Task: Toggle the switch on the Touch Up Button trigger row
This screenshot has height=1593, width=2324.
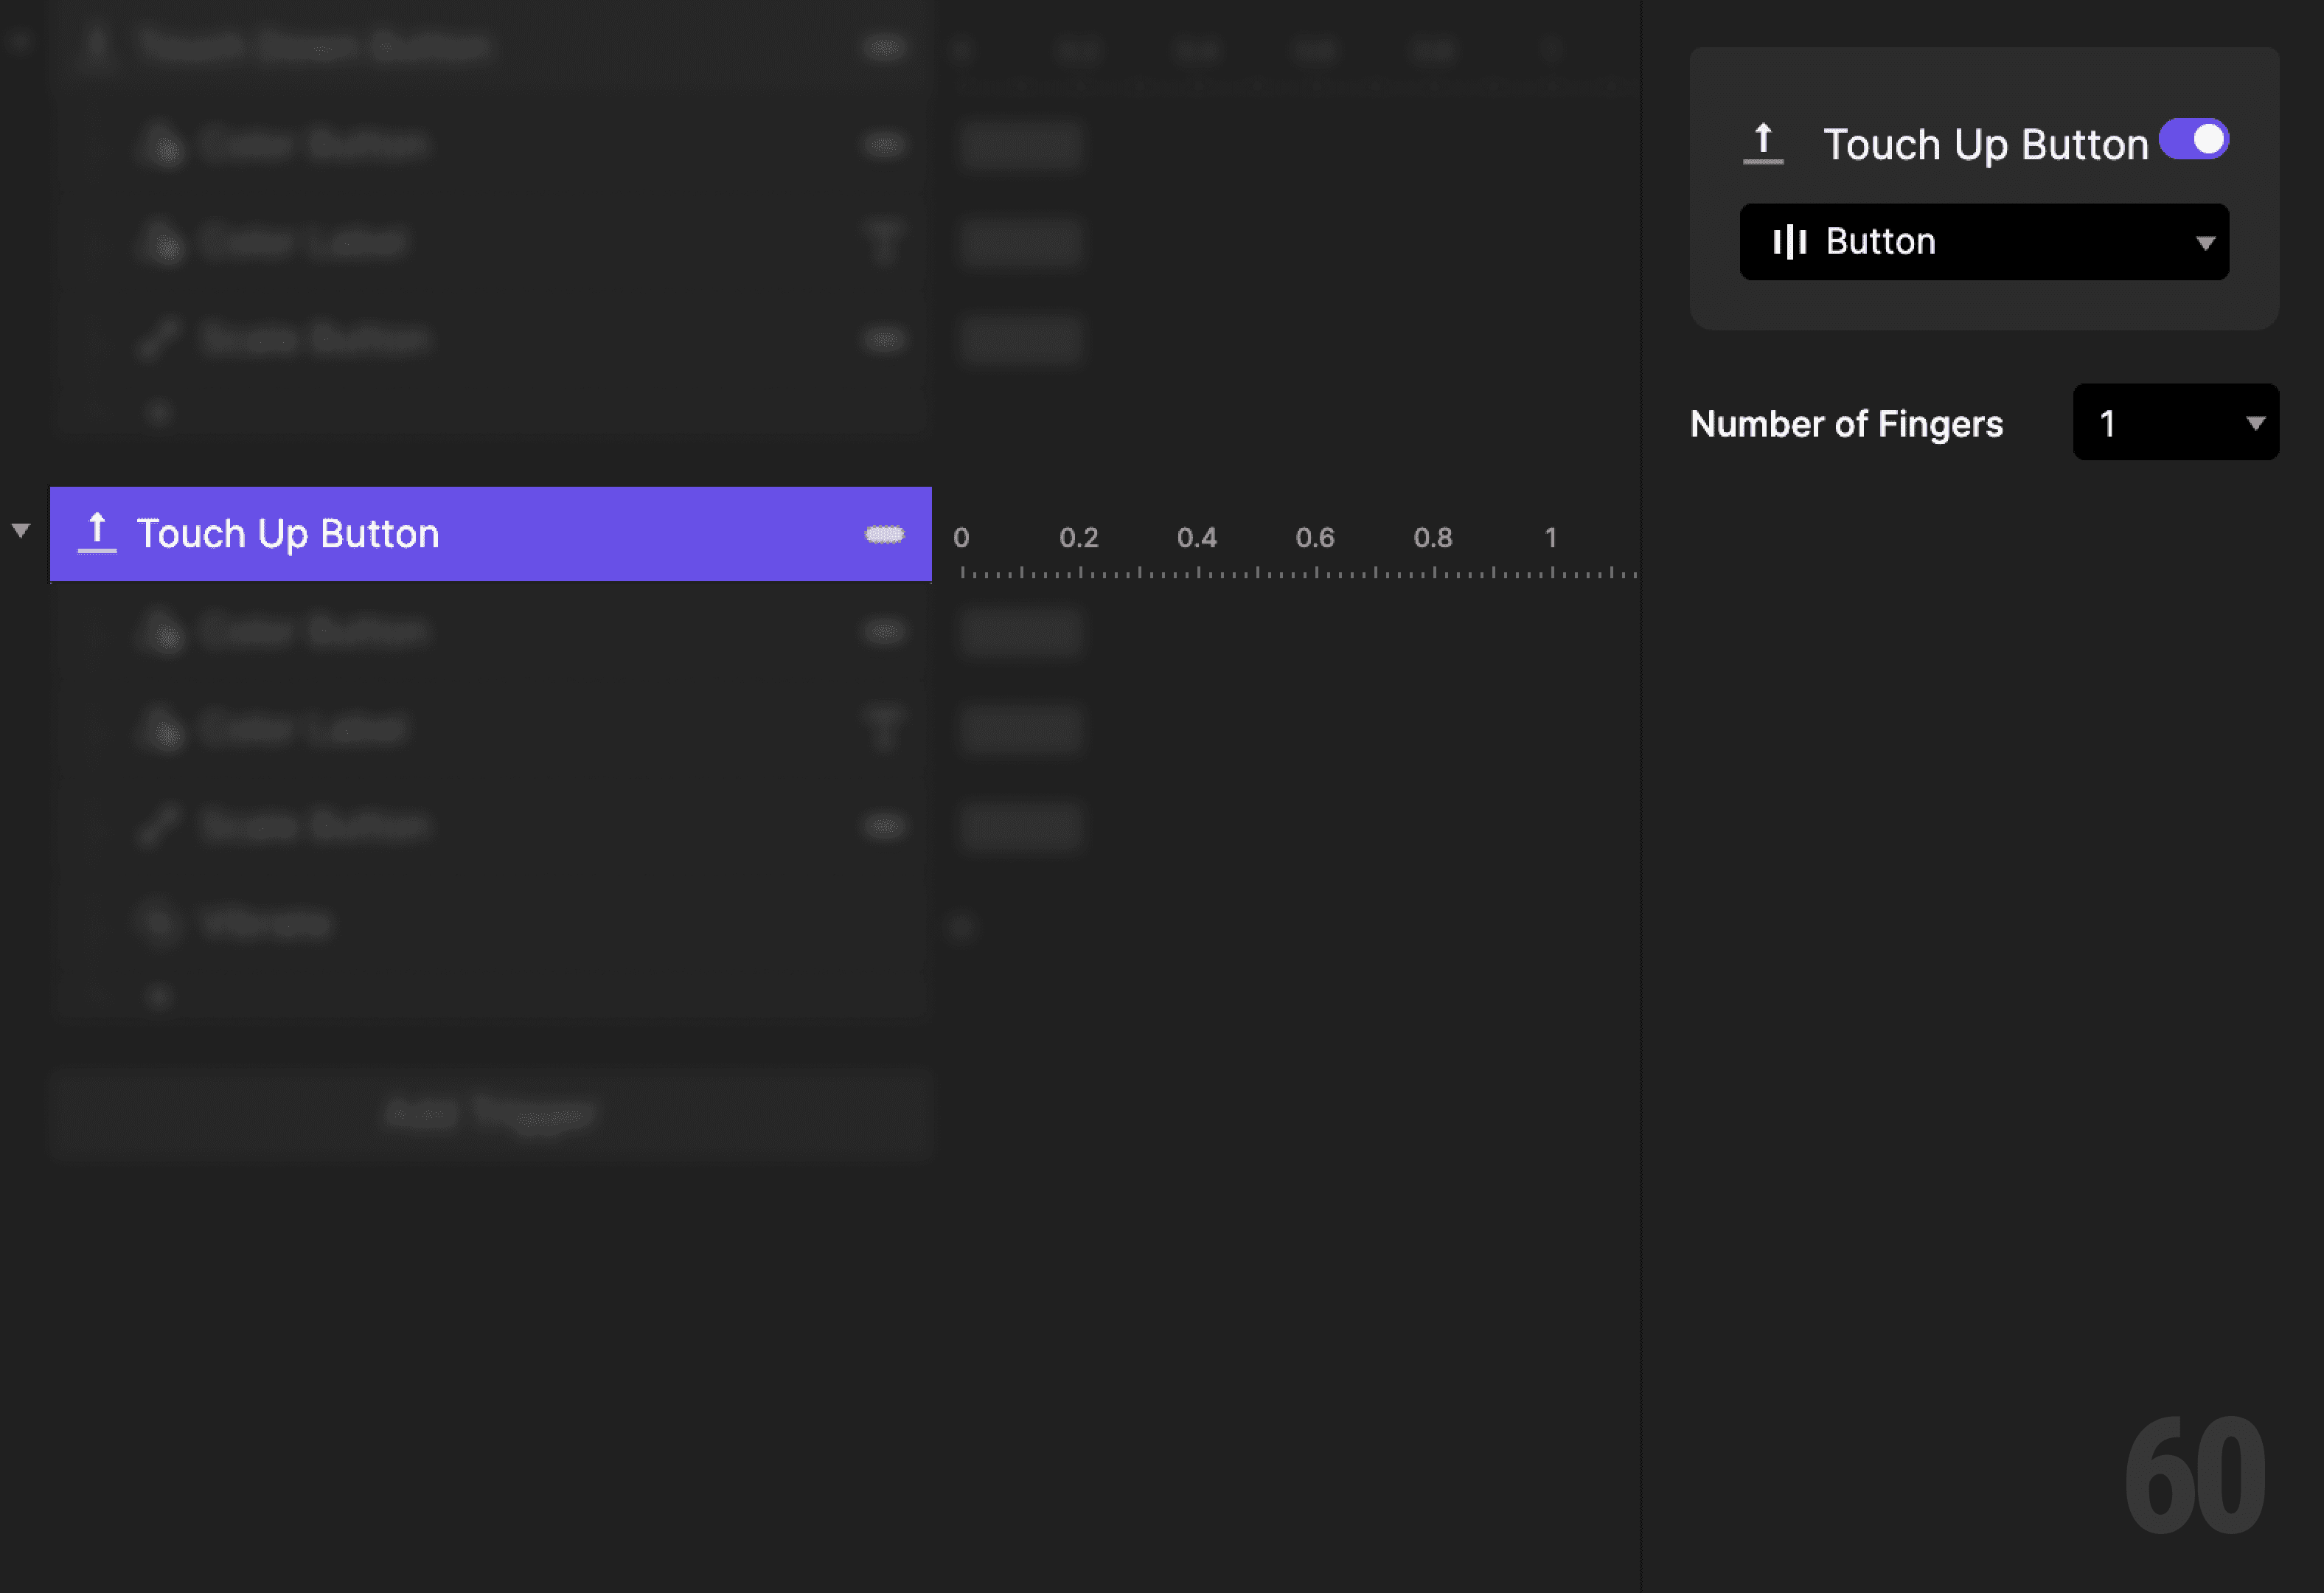Action: (x=884, y=534)
